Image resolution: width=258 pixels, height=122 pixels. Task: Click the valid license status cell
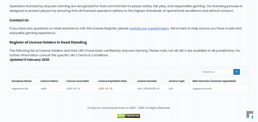tap(43, 89)
